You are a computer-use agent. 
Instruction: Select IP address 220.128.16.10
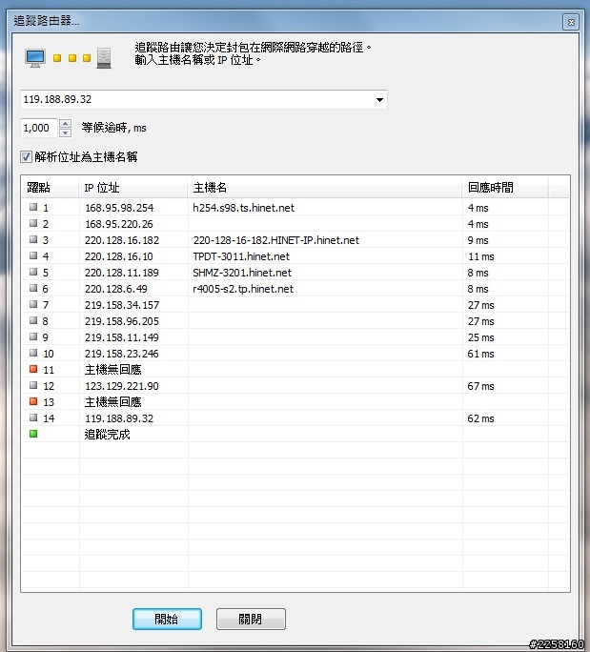(x=119, y=256)
